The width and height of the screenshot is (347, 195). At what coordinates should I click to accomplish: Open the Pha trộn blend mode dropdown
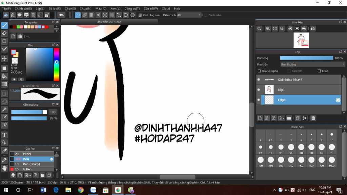point(312,65)
